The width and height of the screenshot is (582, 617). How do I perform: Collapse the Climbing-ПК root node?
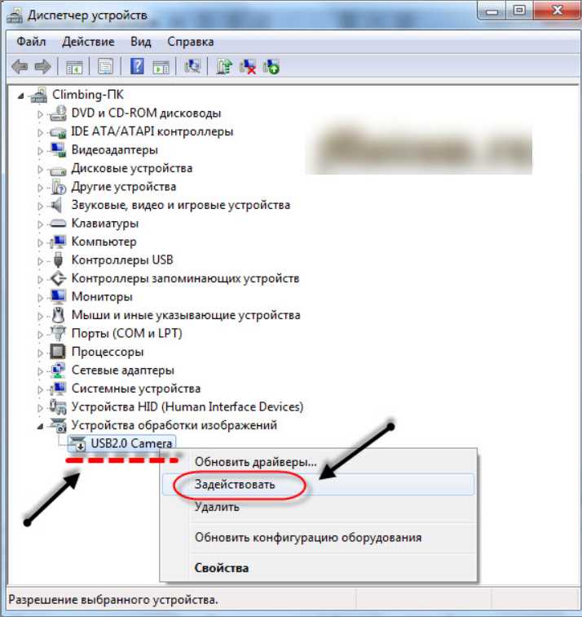pos(21,95)
